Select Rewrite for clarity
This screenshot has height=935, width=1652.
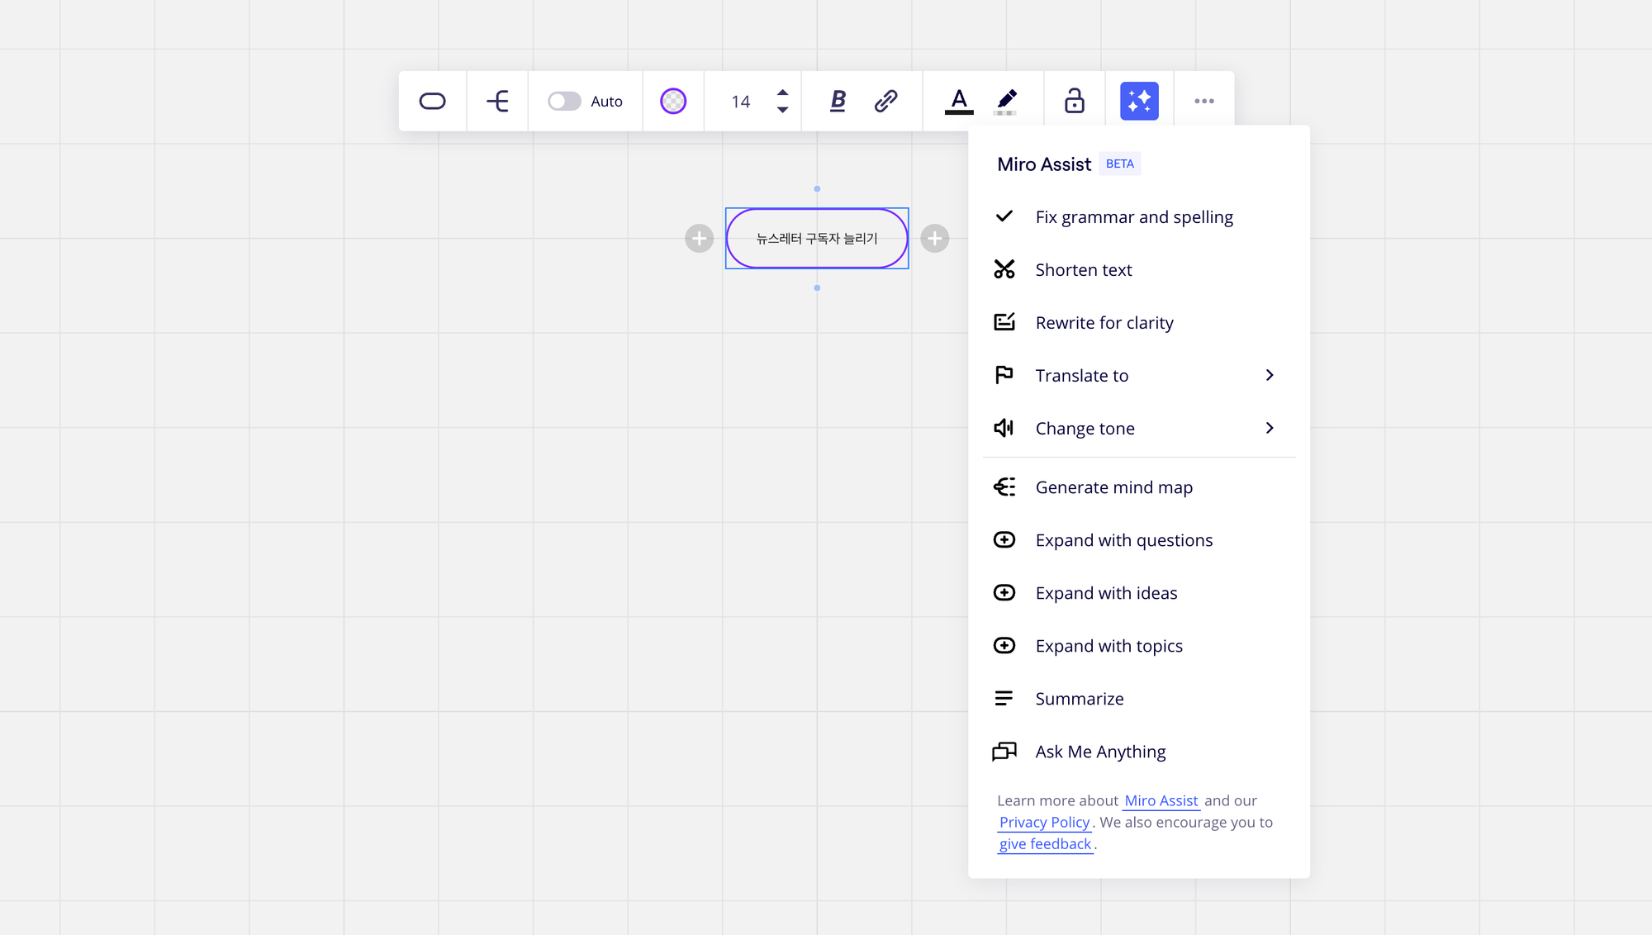[1138, 322]
